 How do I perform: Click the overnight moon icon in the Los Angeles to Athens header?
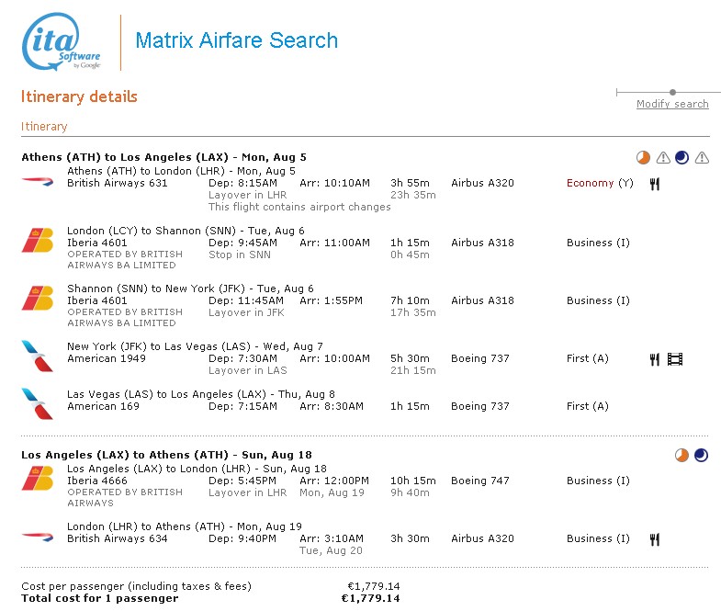(x=702, y=455)
